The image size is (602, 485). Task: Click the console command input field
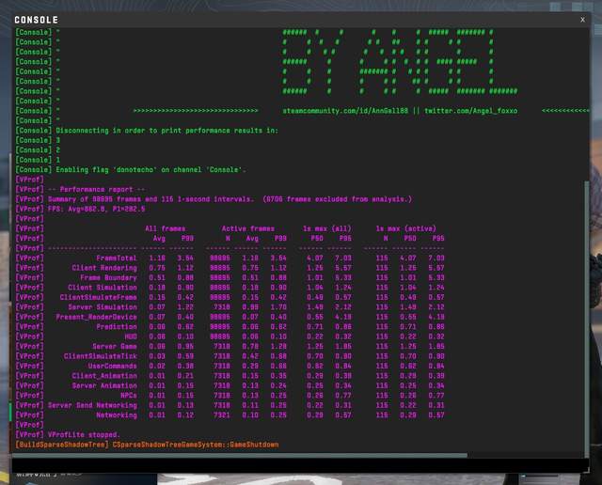[300, 465]
